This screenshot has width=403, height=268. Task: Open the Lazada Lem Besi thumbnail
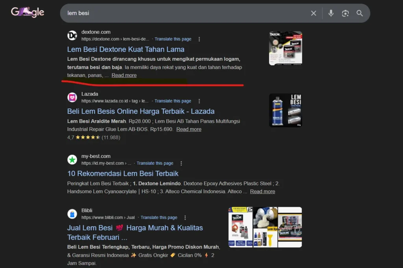[285, 110]
